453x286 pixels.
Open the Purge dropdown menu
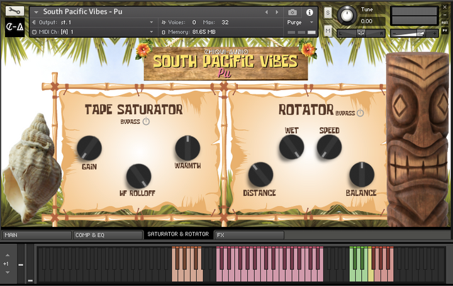tap(300, 22)
